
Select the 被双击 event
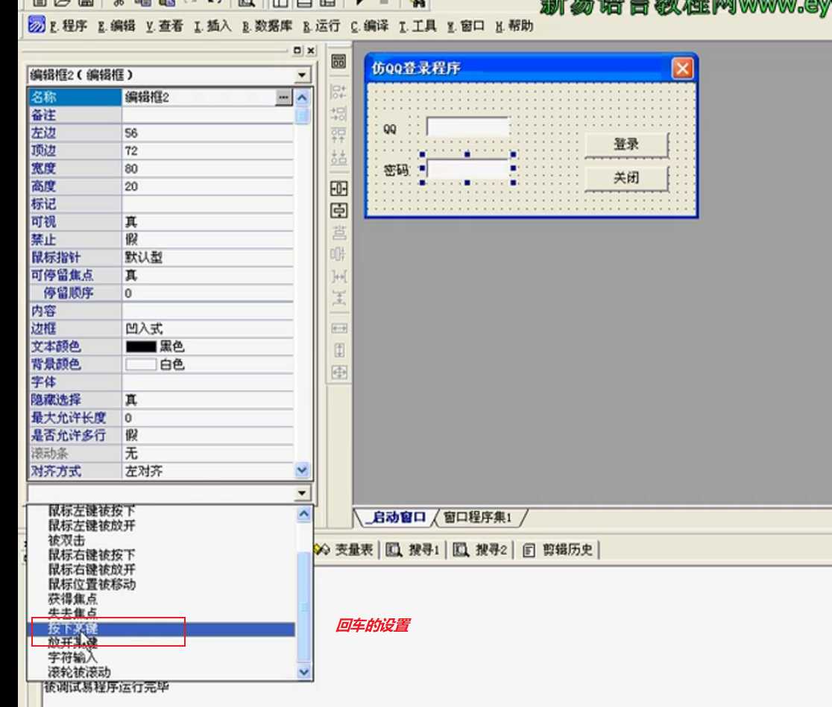coord(66,540)
